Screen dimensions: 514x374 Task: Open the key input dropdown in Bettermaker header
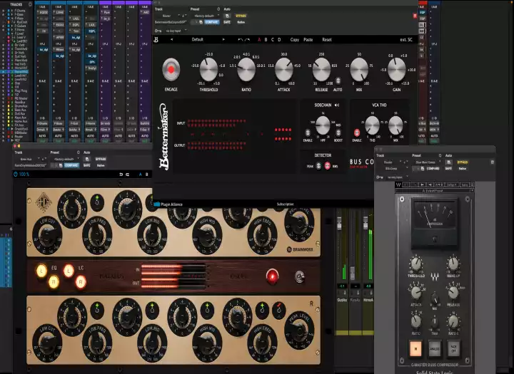(176, 31)
